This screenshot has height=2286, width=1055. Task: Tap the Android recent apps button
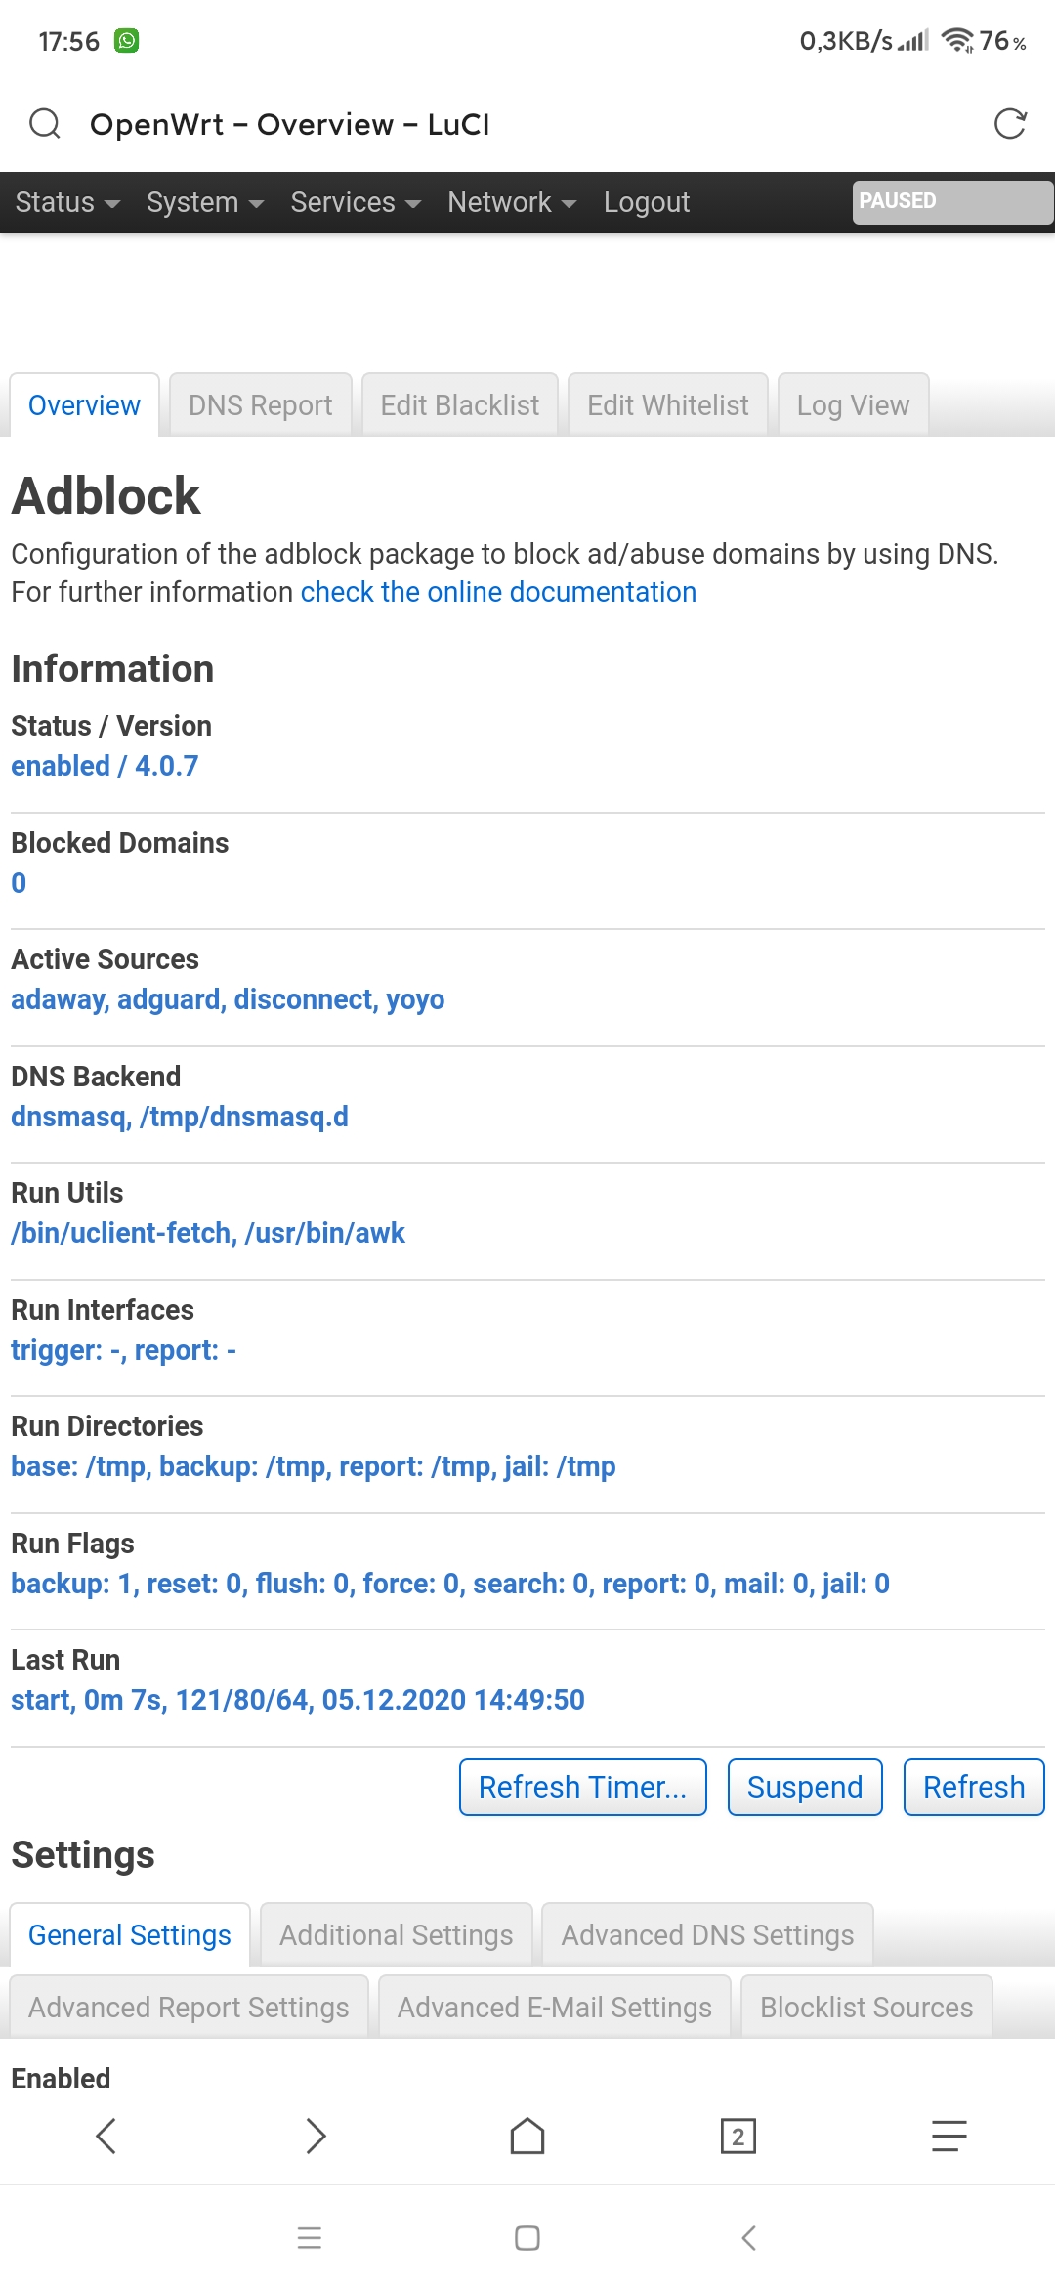pos(310,2238)
